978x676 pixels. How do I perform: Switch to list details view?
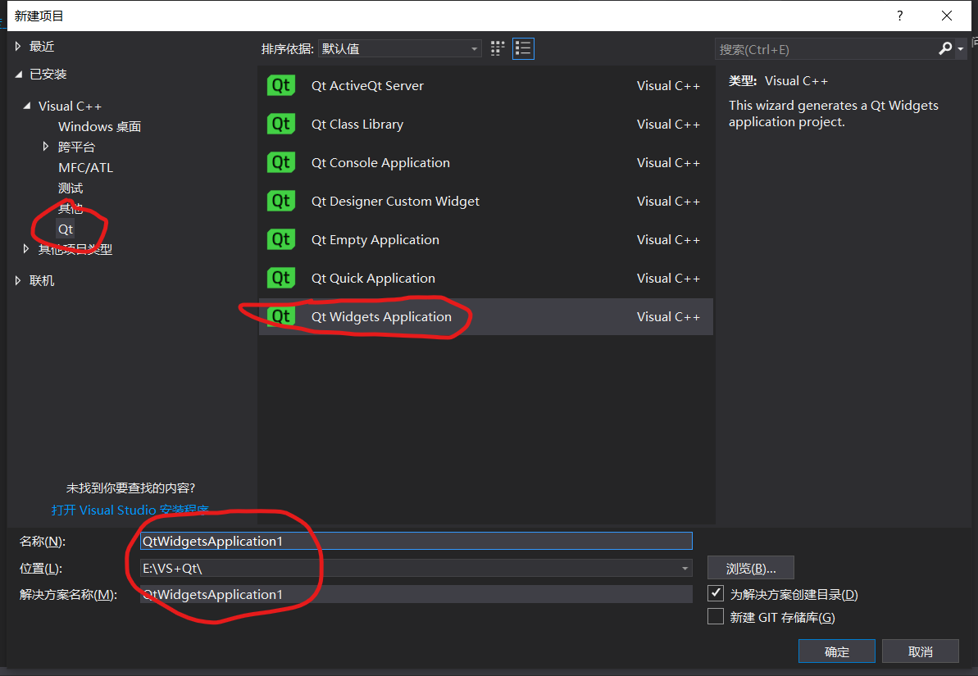coord(523,48)
